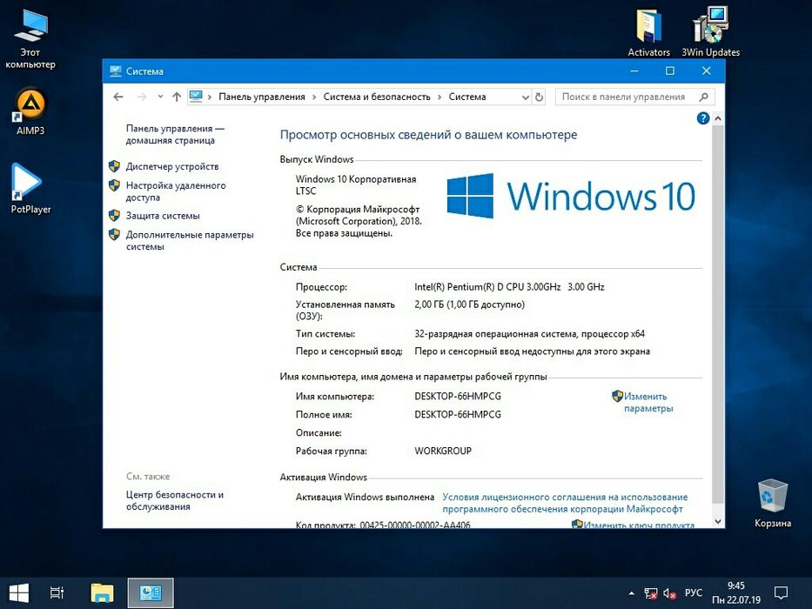Show hidden tray icons arrow
The height and width of the screenshot is (609, 812).
pos(631,593)
